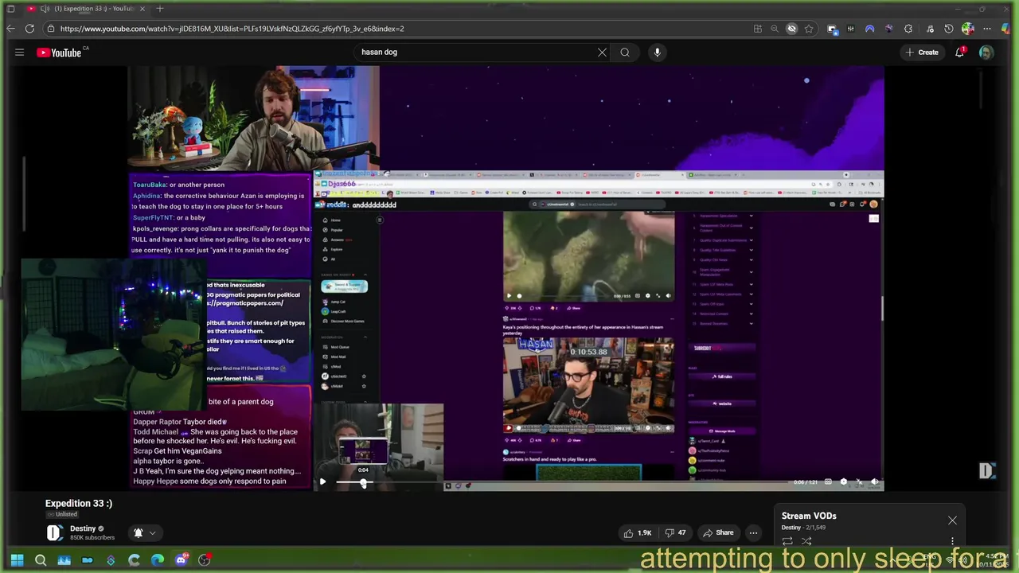1019x573 pixels.
Task: Open the Stream VODs playlist title
Action: pos(809,516)
